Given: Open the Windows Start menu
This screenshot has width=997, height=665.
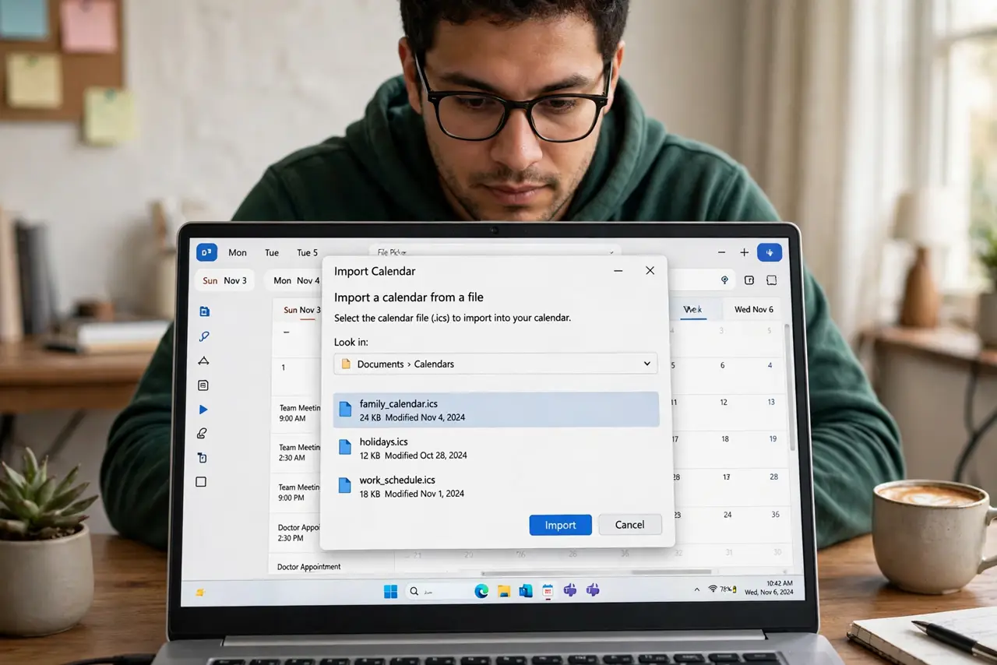Looking at the screenshot, I should coord(390,591).
